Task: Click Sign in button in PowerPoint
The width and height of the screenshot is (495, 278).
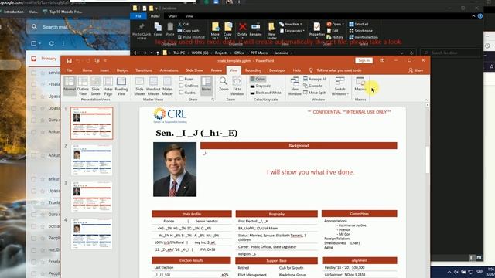Action: 364,60
